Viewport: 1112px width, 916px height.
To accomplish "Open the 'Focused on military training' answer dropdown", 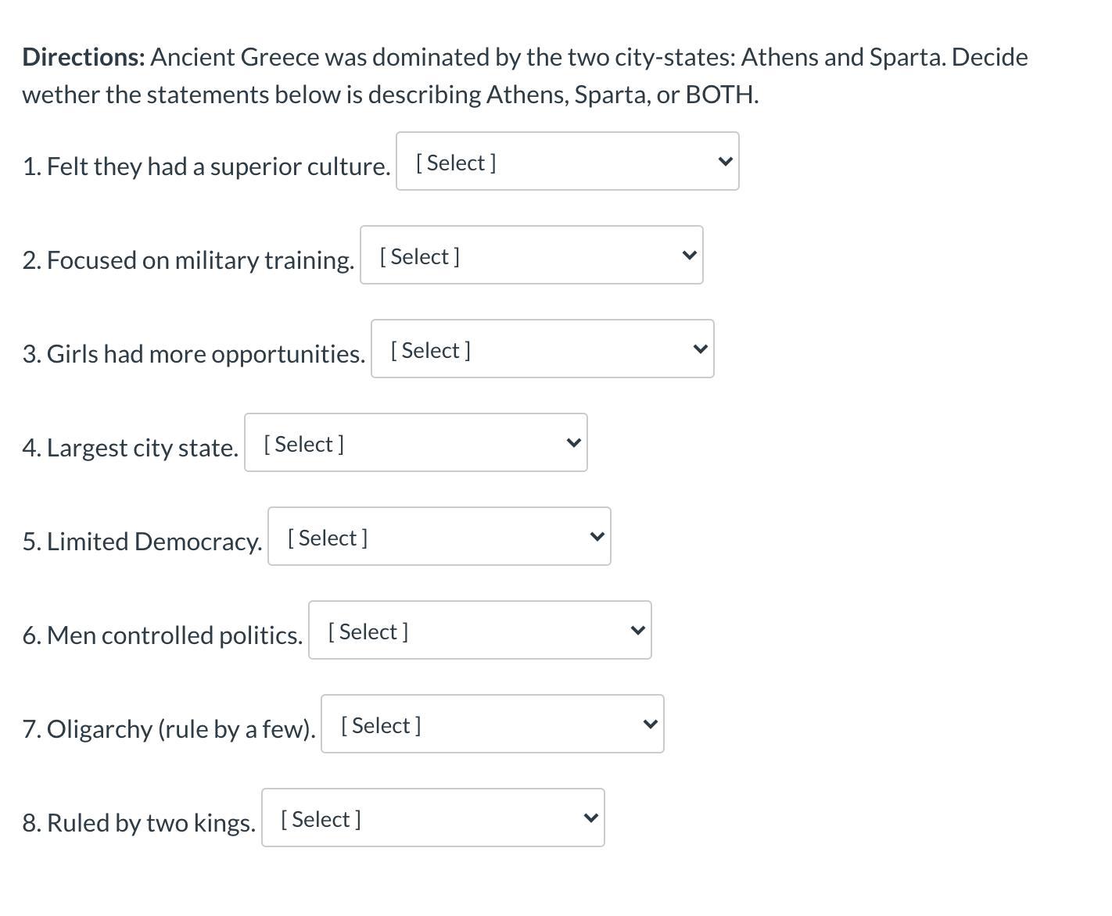I will [531, 256].
